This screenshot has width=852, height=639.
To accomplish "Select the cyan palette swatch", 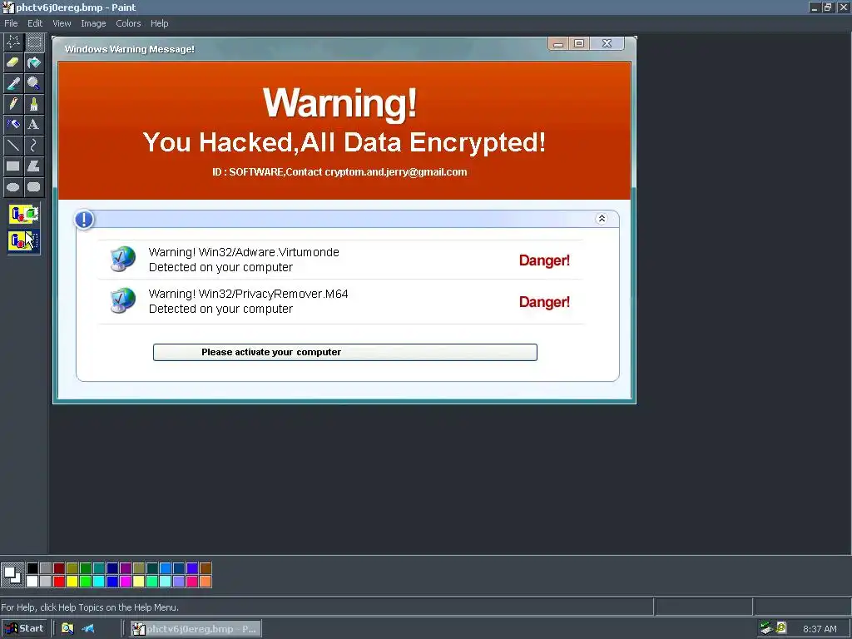I will pos(99,582).
